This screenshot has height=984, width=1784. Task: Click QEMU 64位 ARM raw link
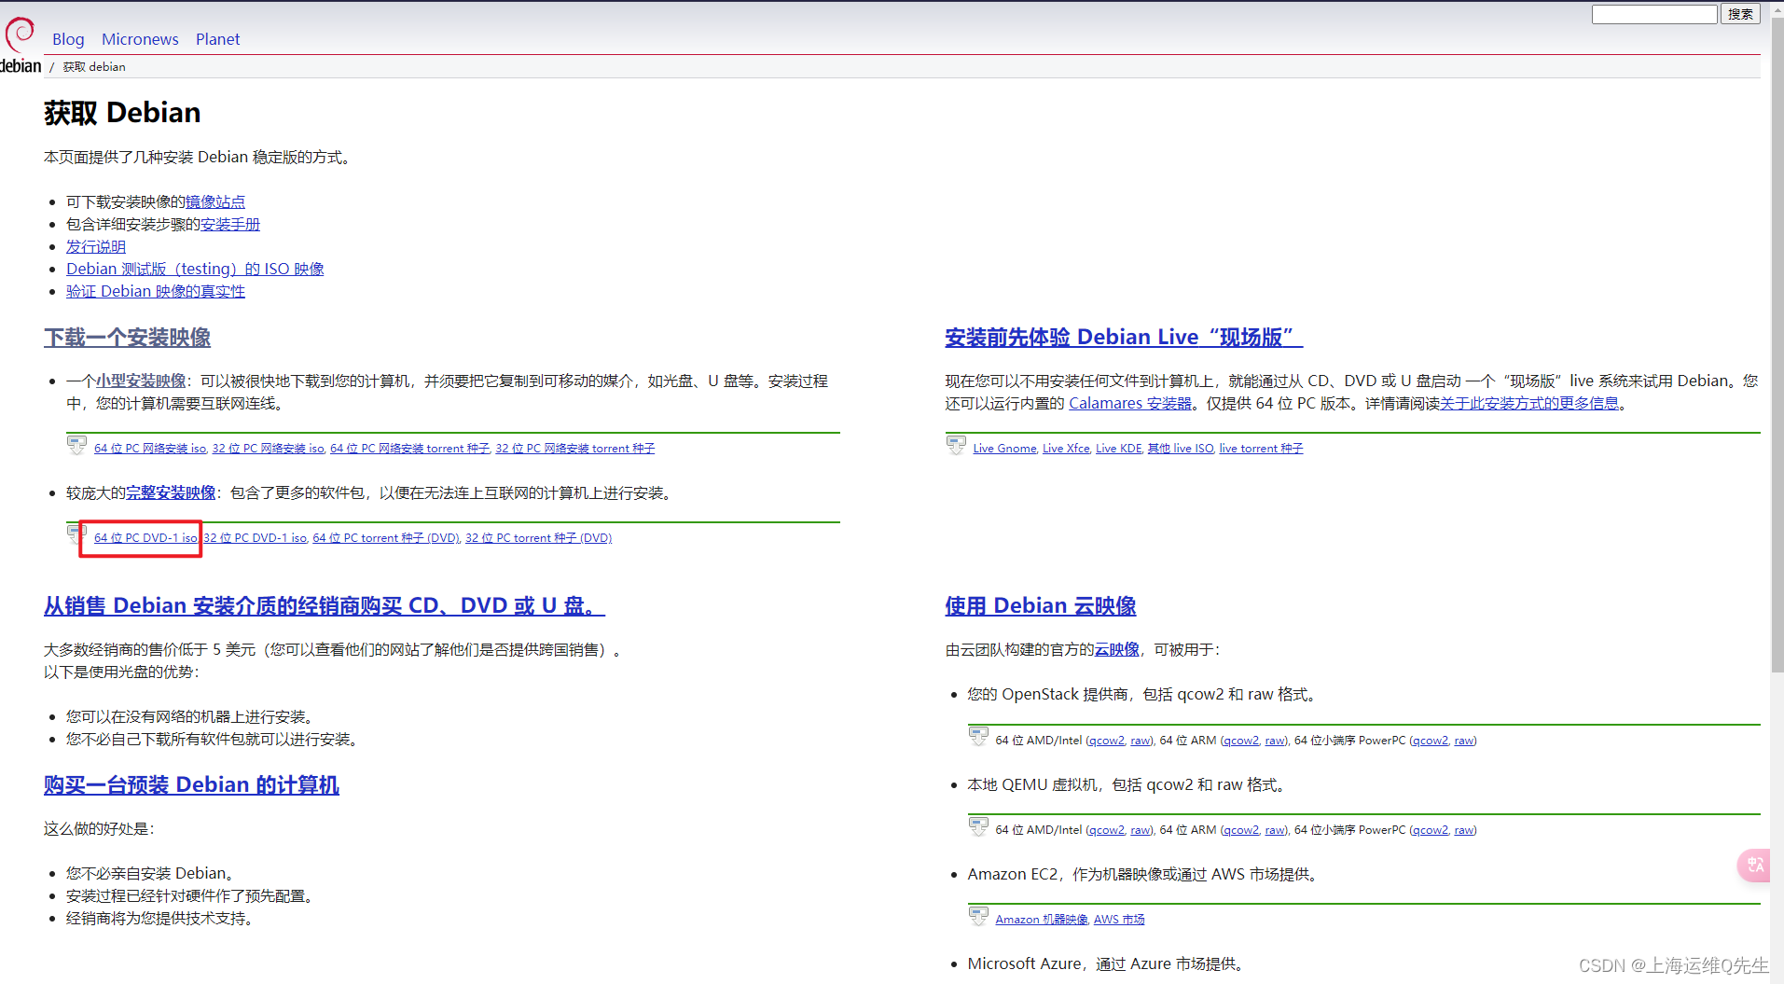click(x=1275, y=830)
